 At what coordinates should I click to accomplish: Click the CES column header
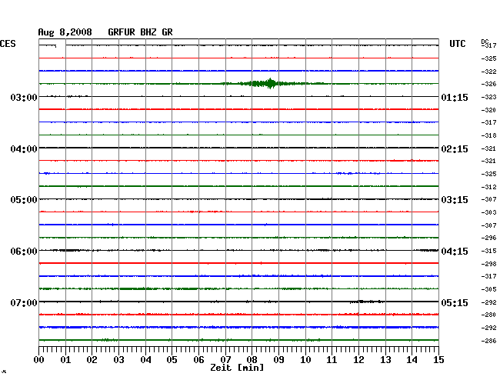point(8,44)
